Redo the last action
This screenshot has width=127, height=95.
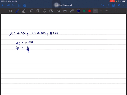tap(108, 5)
